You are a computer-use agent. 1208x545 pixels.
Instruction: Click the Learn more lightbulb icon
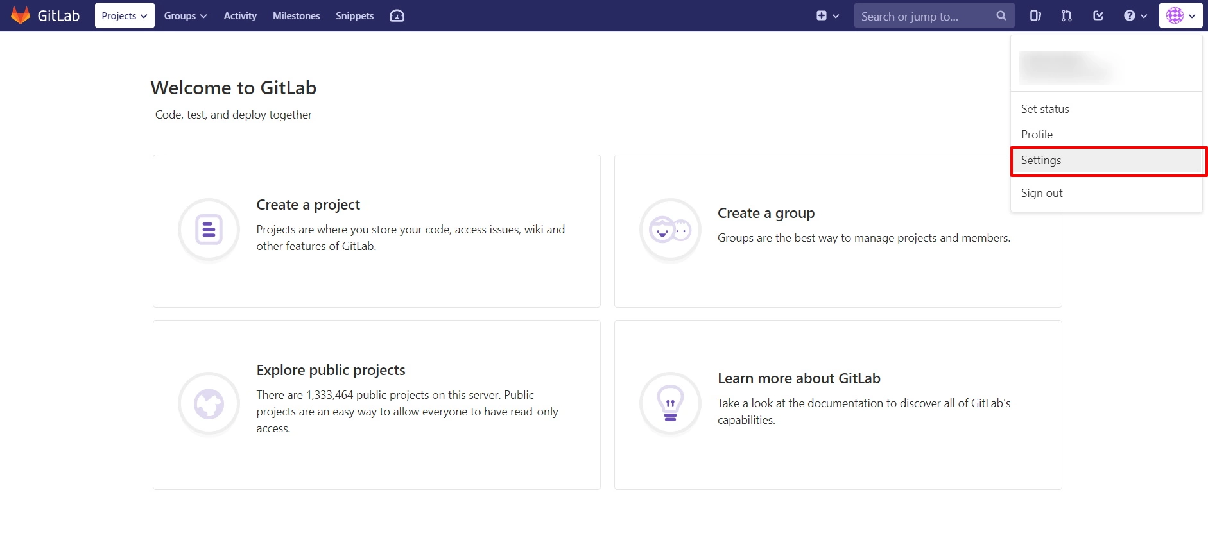click(x=670, y=404)
